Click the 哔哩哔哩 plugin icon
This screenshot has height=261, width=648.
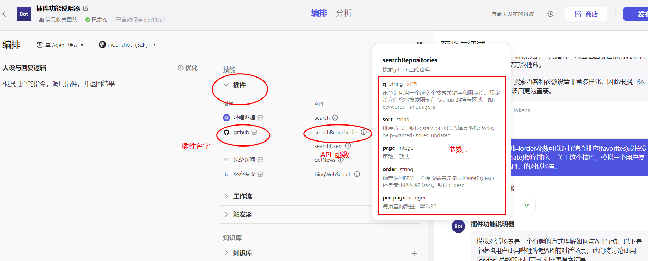(x=227, y=118)
